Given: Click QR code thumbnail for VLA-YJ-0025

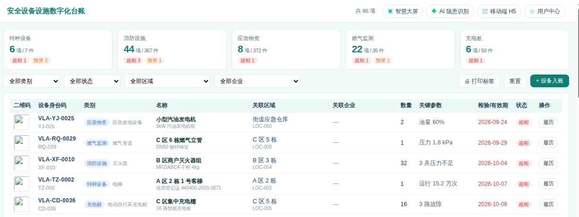Looking at the screenshot, I should pos(22,122).
